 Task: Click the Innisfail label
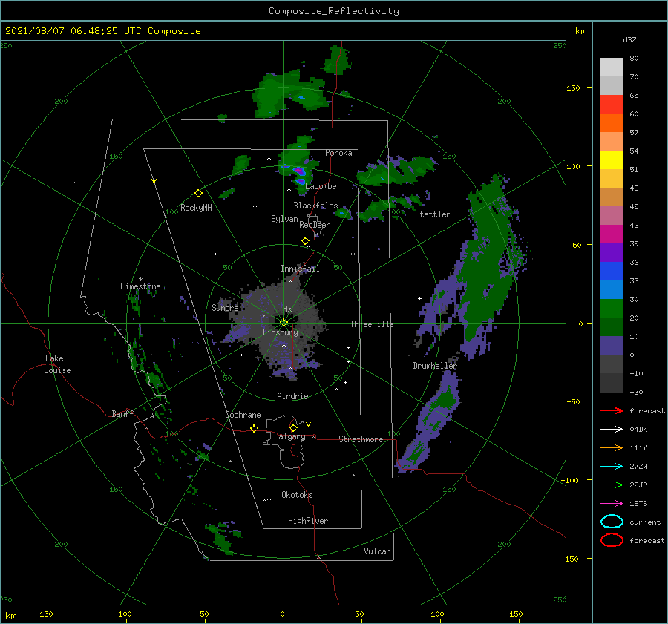301,269
